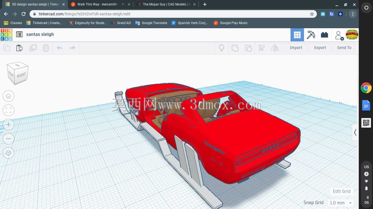The width and height of the screenshot is (373, 209).
Task: Switch to Bricks mode
Action: tap(325, 35)
